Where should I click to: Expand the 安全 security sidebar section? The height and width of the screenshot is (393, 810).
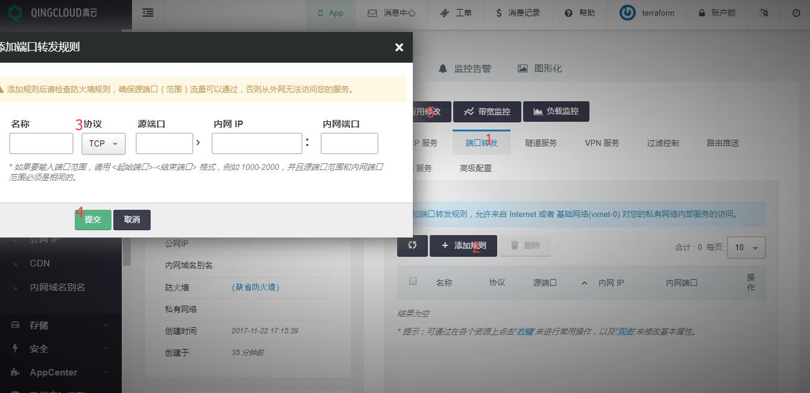pos(60,348)
